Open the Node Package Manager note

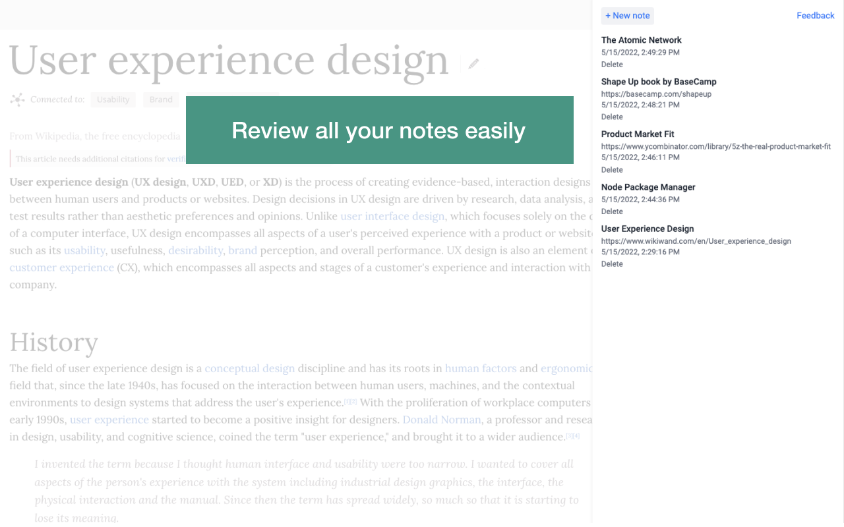click(648, 187)
